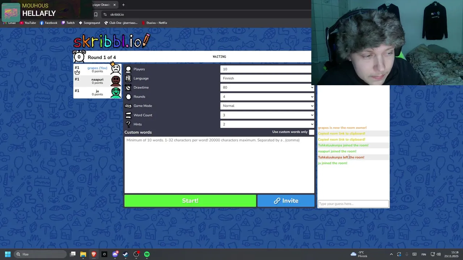Click ju player avatar
Viewport: 463px width, 260px height.
[116, 92]
